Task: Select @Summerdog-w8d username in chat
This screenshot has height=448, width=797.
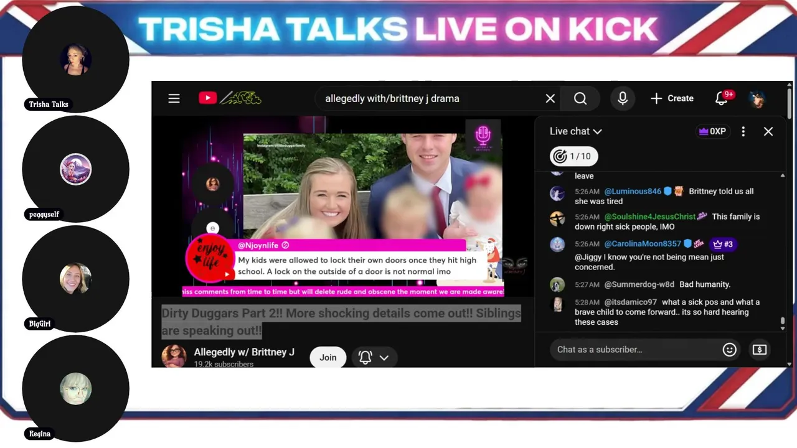Action: [x=639, y=284]
